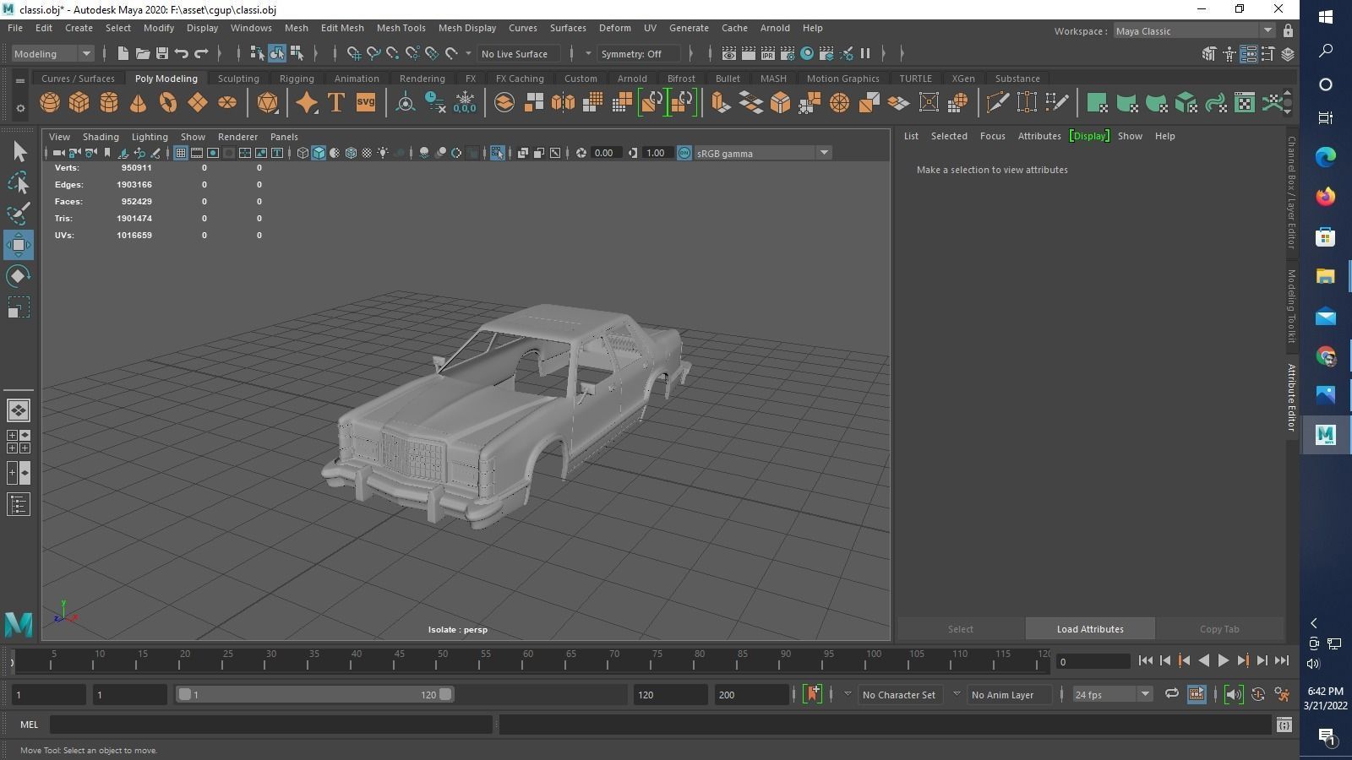1352x760 pixels.
Task: Open the viewport Shading menu
Action: [x=101, y=137]
